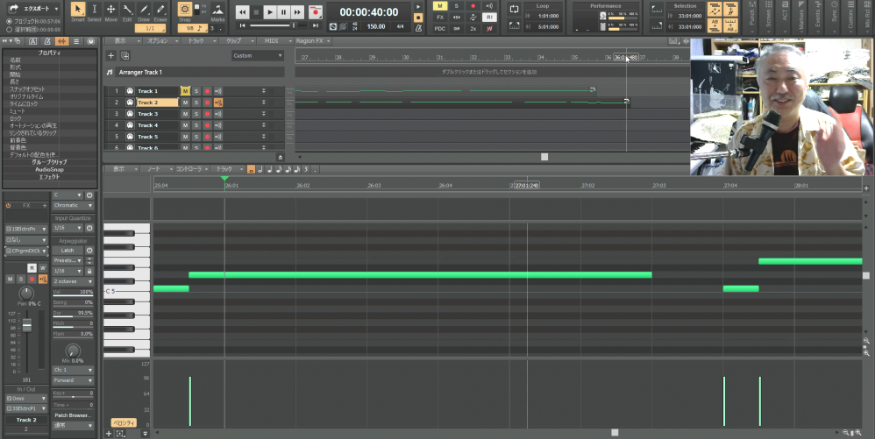
Task: Open the MIDI menu in track view
Action: [272, 40]
